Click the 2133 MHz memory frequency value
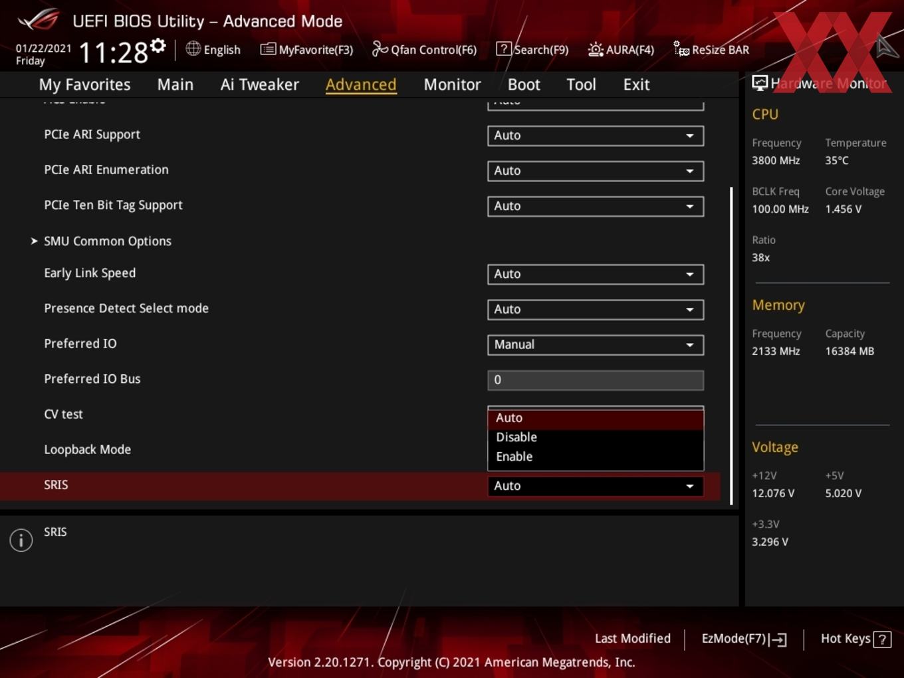 (x=776, y=351)
